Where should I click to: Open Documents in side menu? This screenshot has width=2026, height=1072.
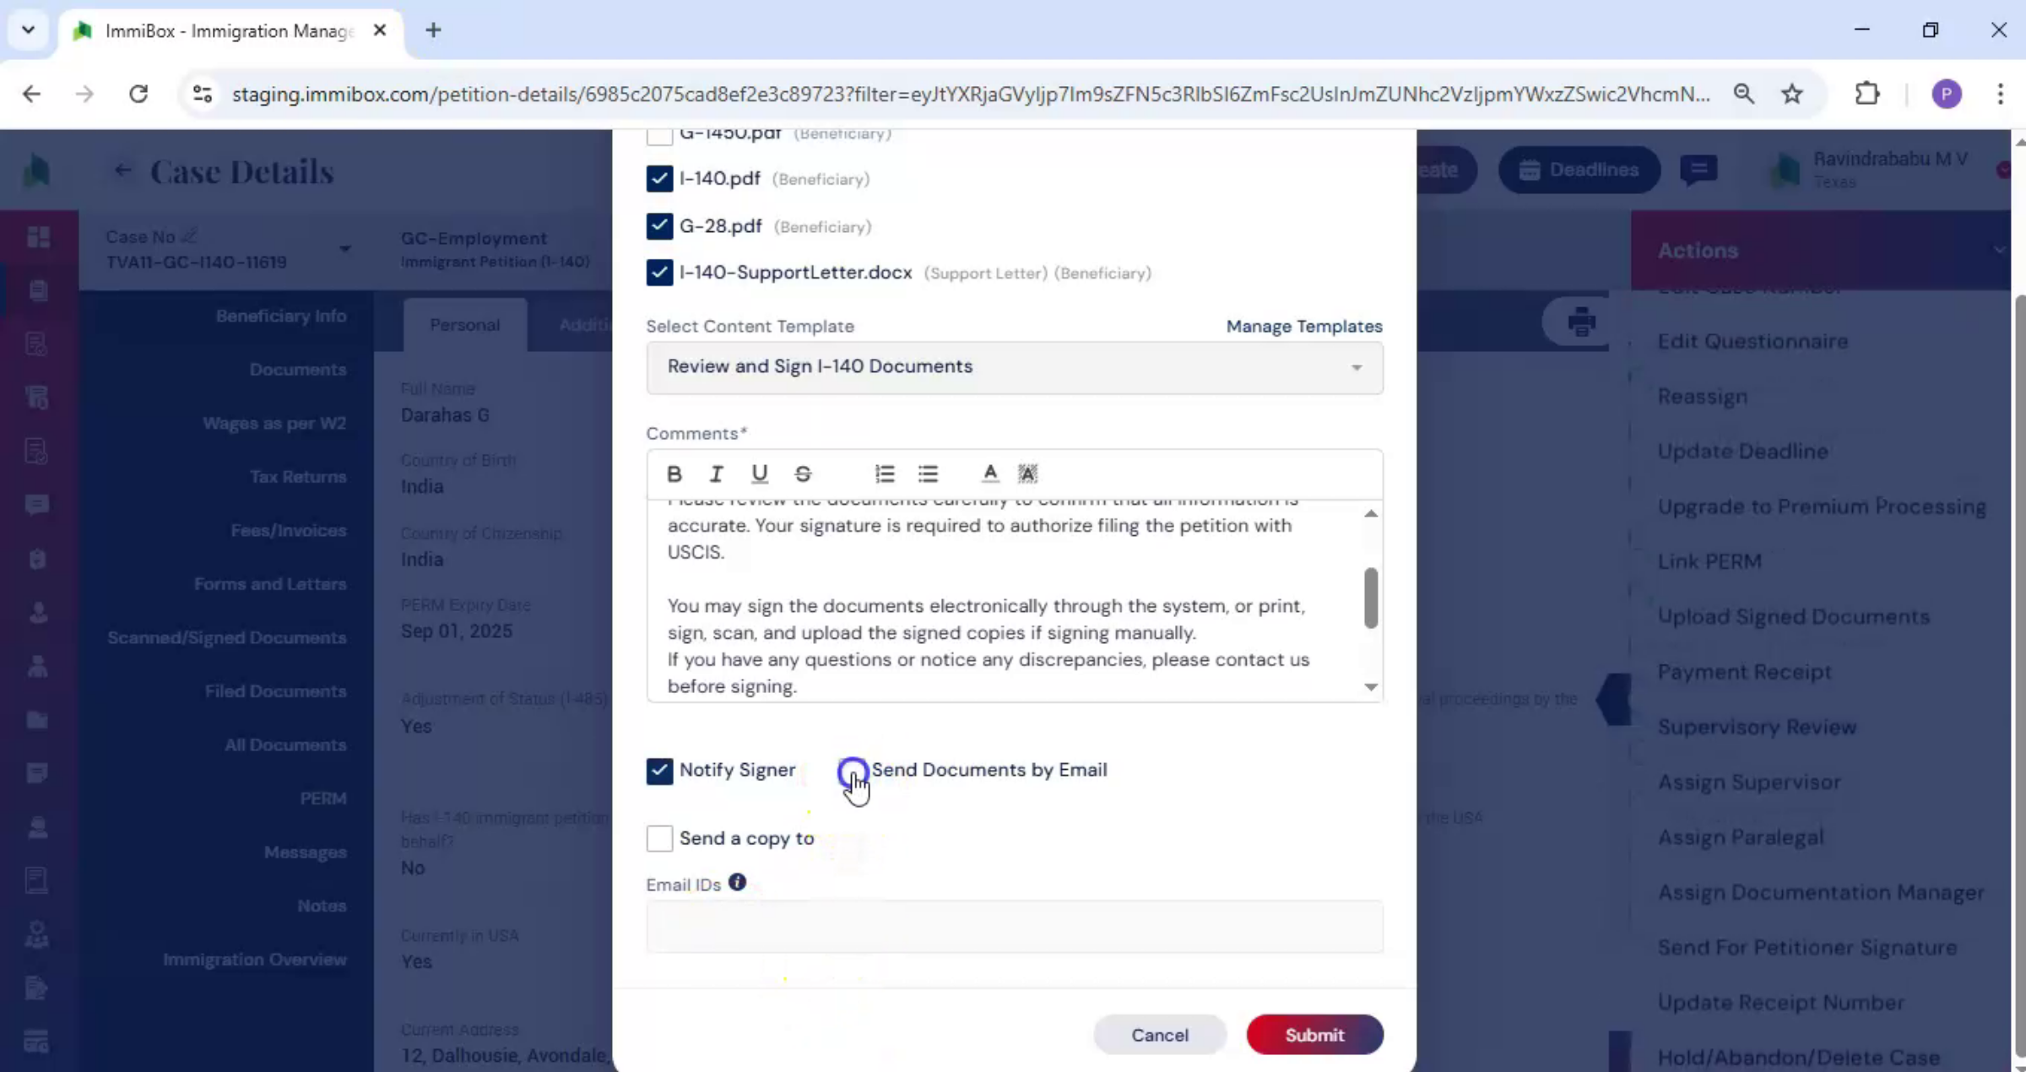[x=298, y=369]
